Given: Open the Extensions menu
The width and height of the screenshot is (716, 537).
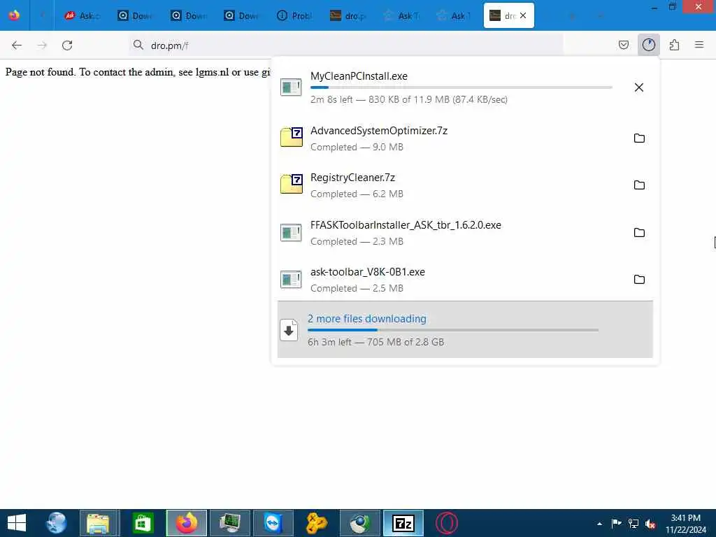Looking at the screenshot, I should [x=674, y=45].
